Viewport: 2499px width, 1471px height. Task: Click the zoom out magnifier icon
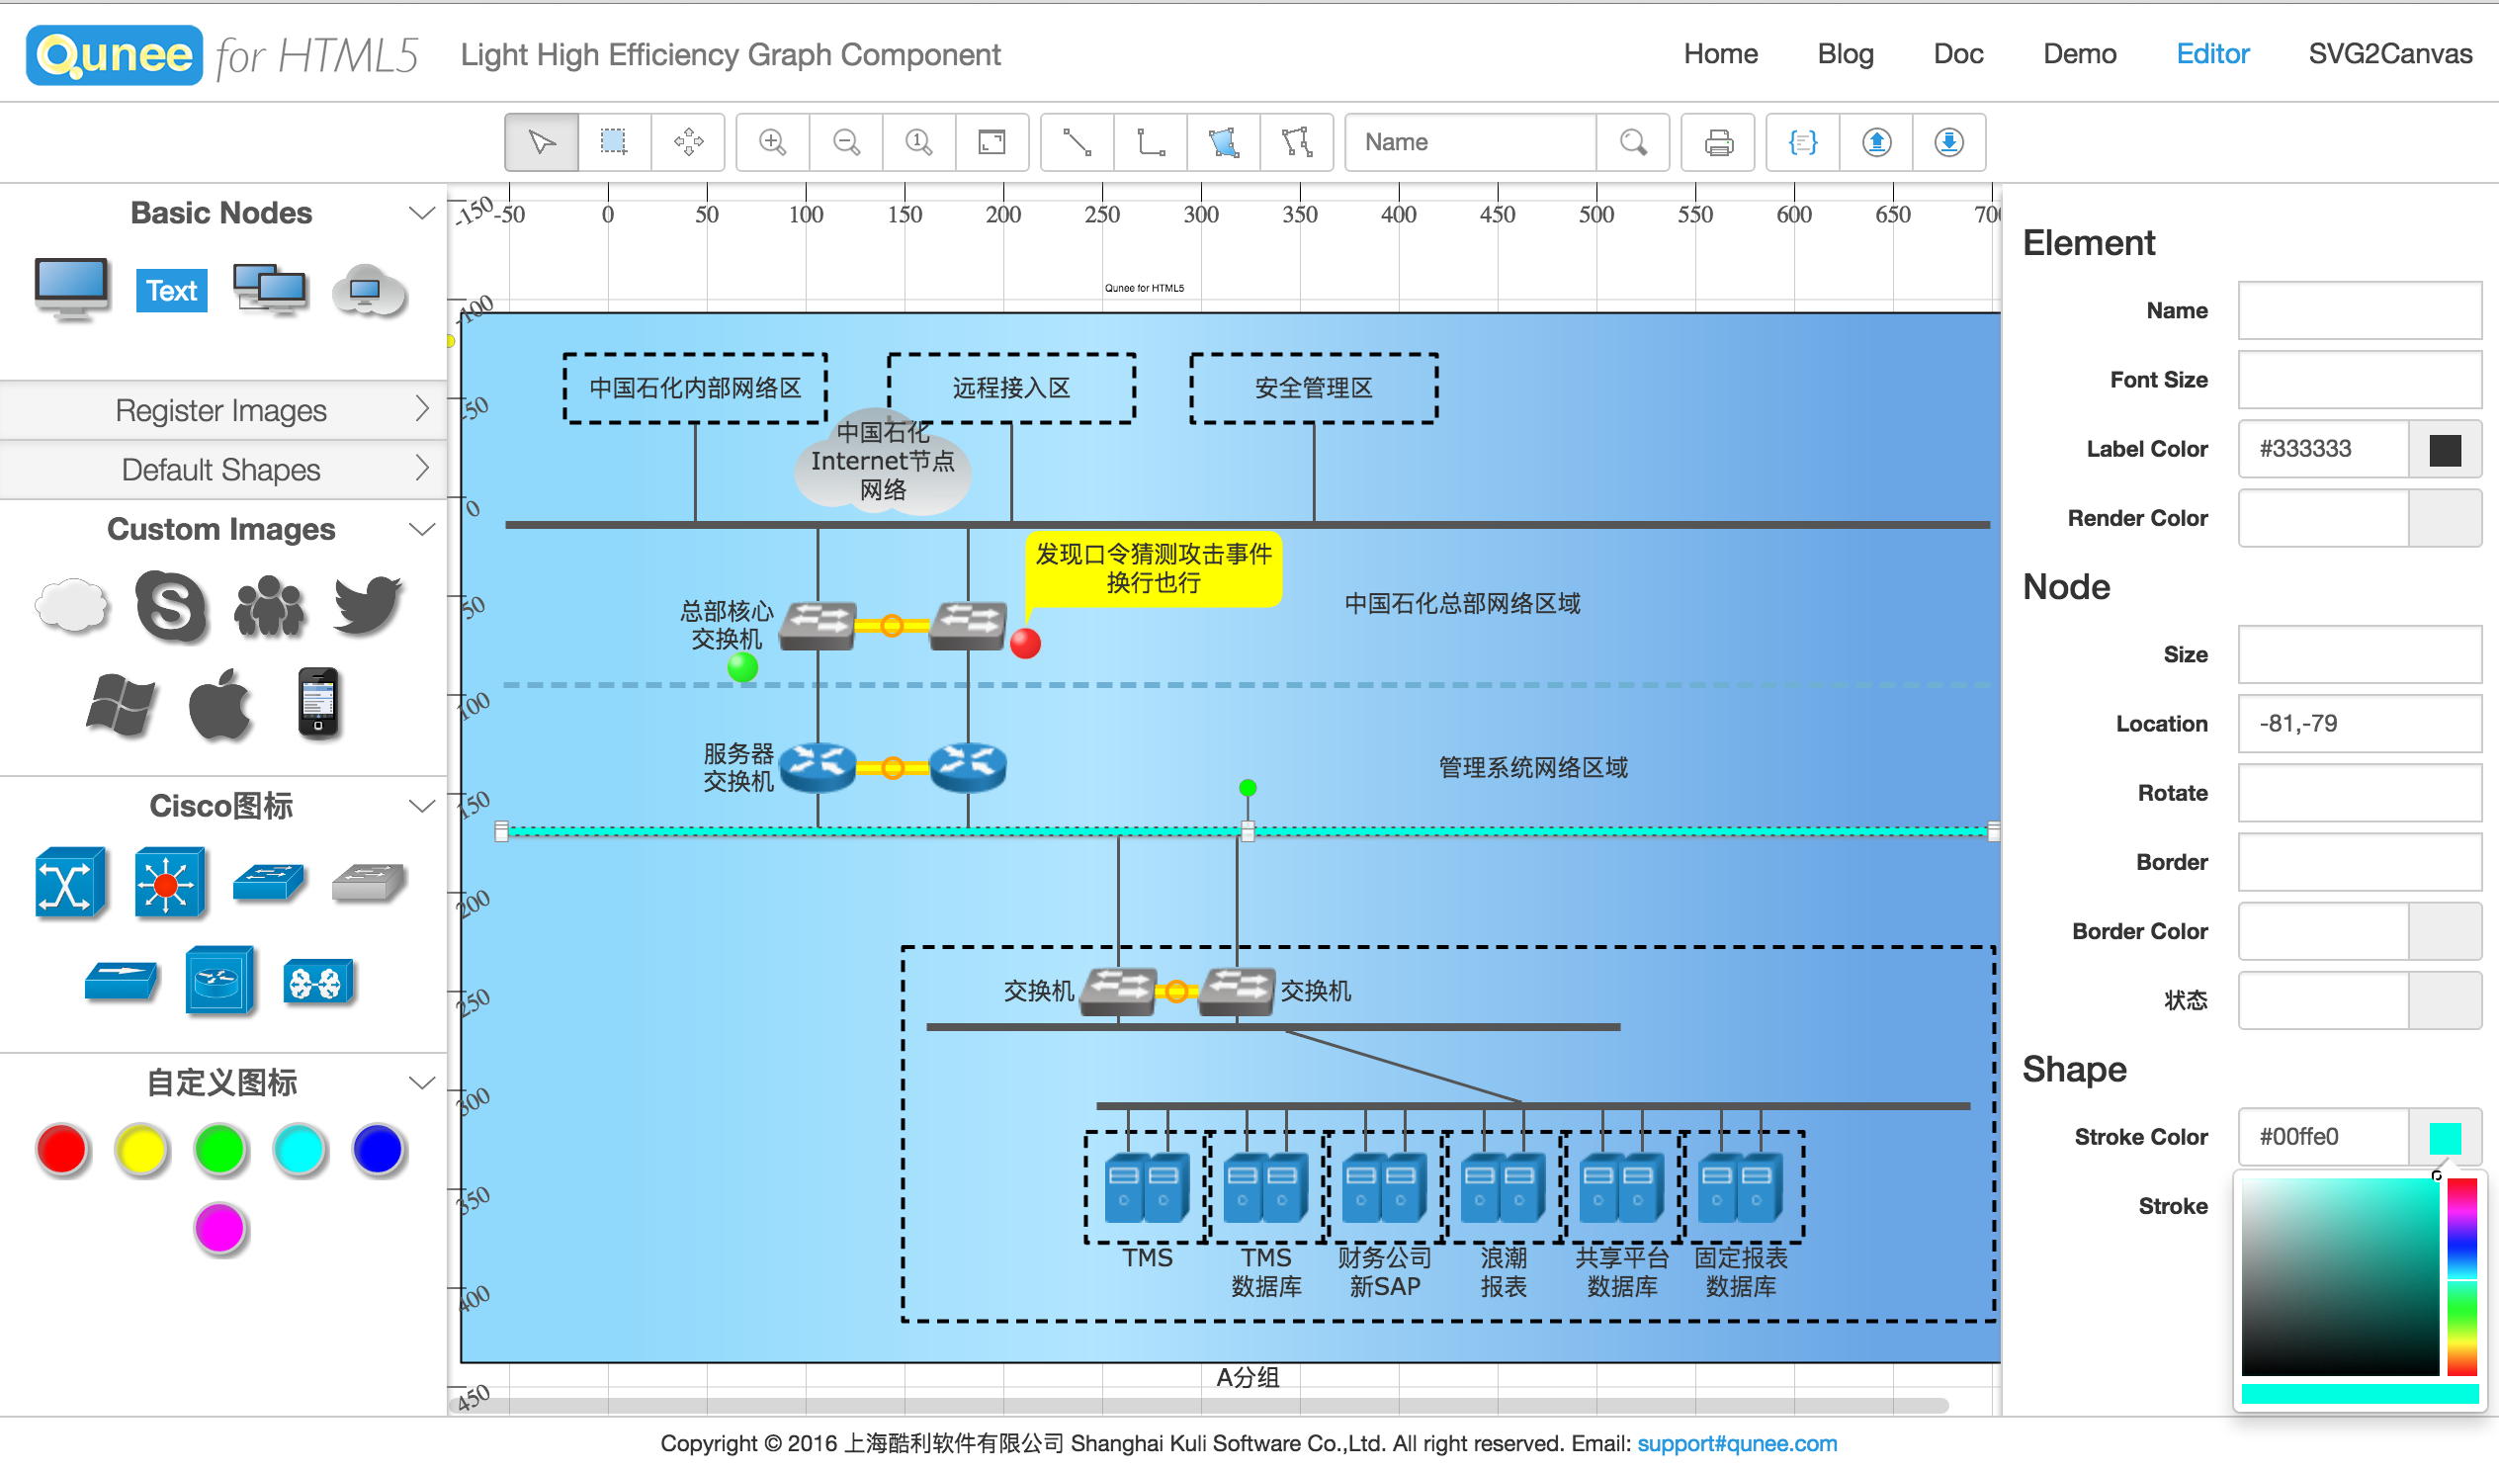pos(845,141)
